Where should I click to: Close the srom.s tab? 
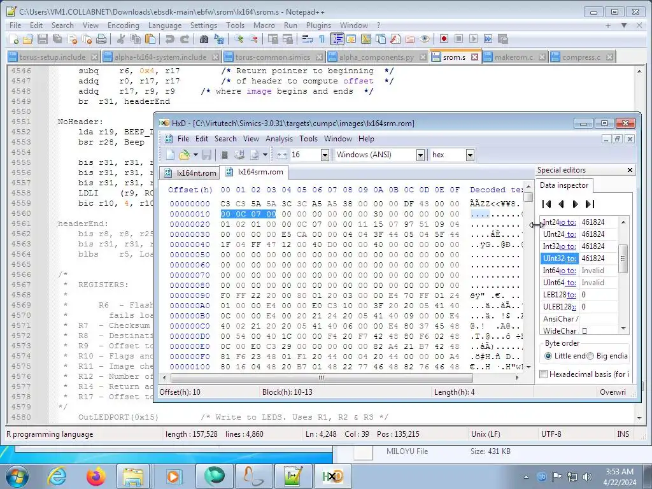click(x=474, y=57)
